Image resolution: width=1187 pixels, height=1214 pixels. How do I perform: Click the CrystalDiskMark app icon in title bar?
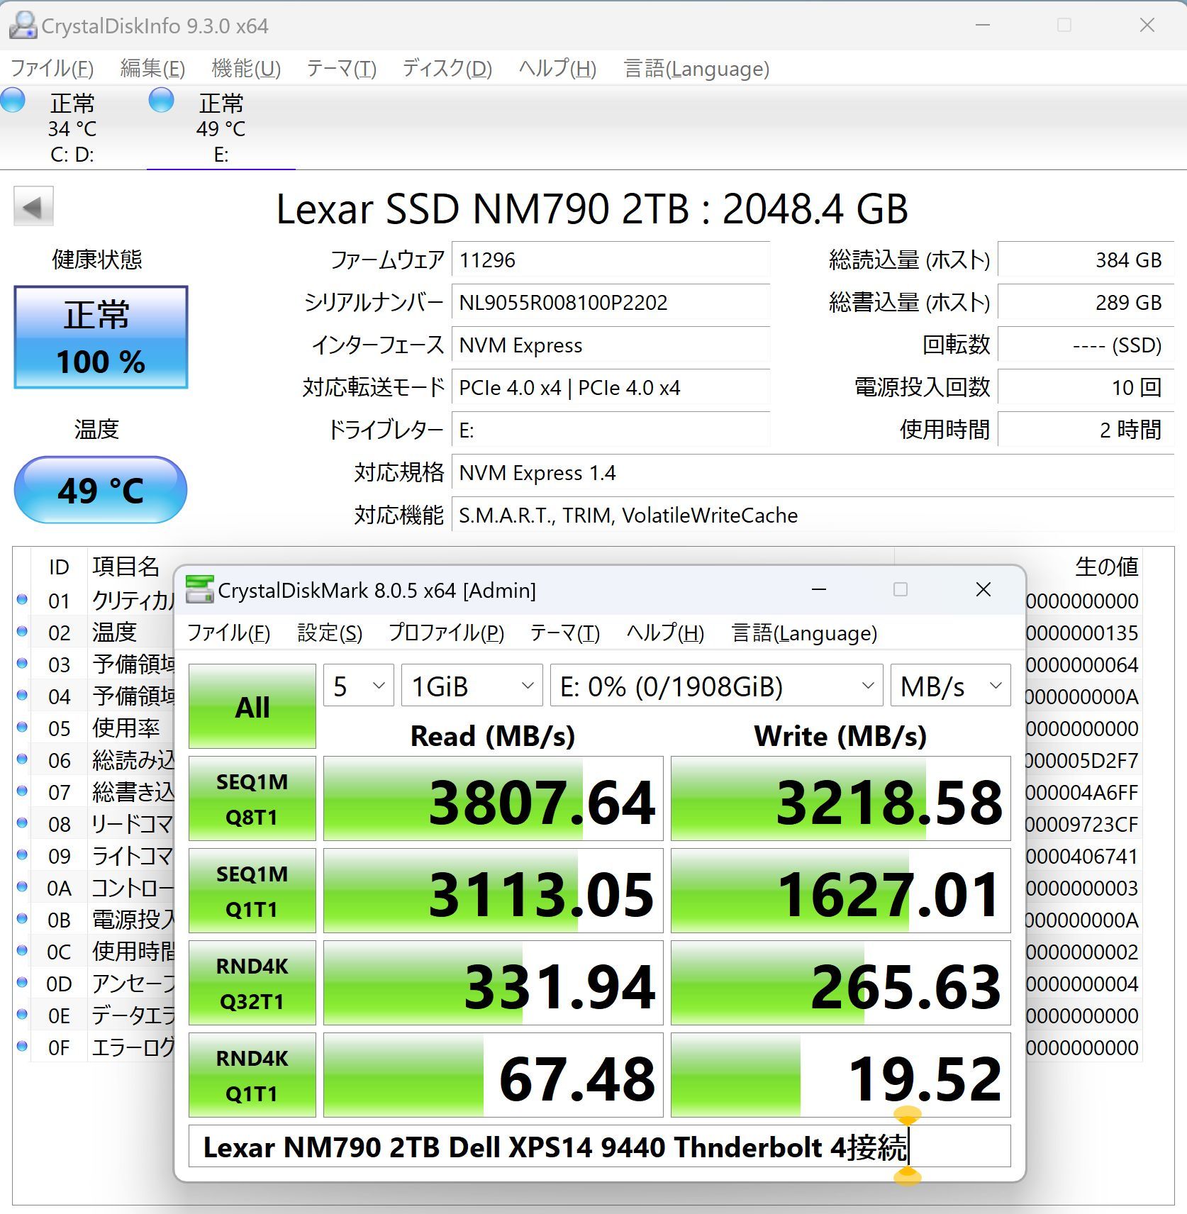pos(199,590)
